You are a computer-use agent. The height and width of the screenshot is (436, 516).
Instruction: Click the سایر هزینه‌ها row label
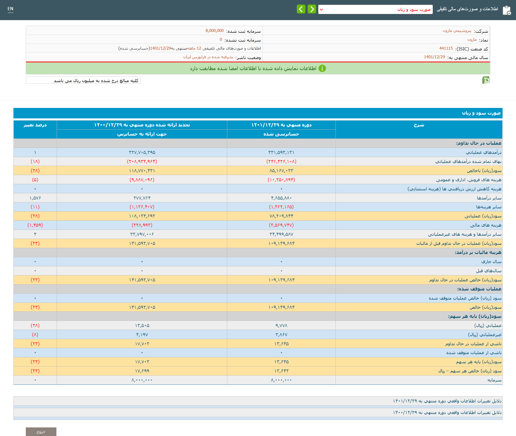click(x=489, y=207)
